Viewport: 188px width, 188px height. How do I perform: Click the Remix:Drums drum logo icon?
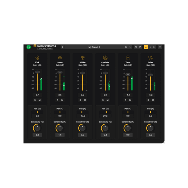(x=35, y=46)
